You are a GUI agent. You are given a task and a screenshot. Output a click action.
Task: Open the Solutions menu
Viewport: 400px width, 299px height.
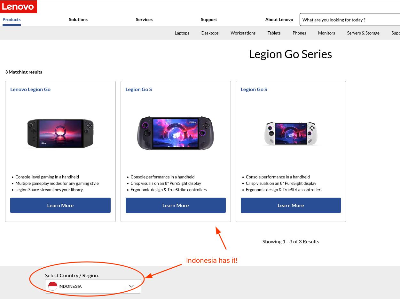click(x=78, y=20)
